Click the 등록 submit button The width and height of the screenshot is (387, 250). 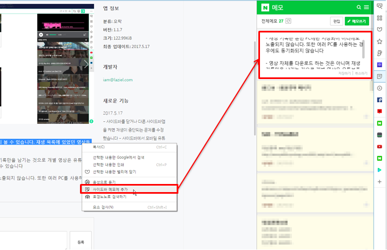click(x=81, y=242)
